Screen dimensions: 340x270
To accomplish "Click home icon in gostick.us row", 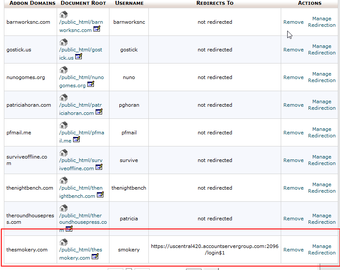I will point(64,42).
